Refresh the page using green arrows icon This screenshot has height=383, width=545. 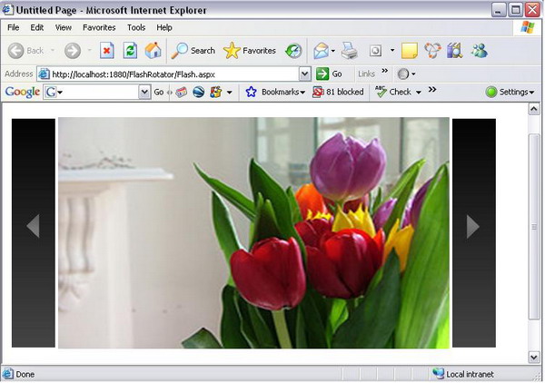point(130,51)
